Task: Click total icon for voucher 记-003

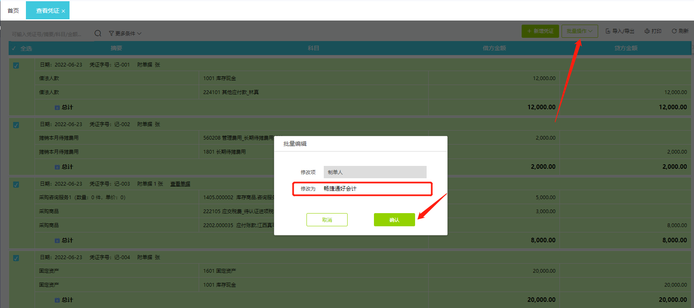Action: [57, 241]
